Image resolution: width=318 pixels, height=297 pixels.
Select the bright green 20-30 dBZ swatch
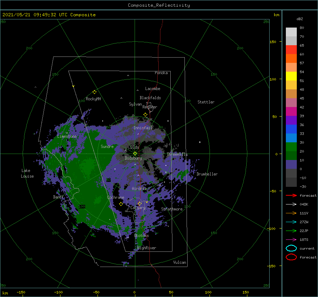click(291, 147)
